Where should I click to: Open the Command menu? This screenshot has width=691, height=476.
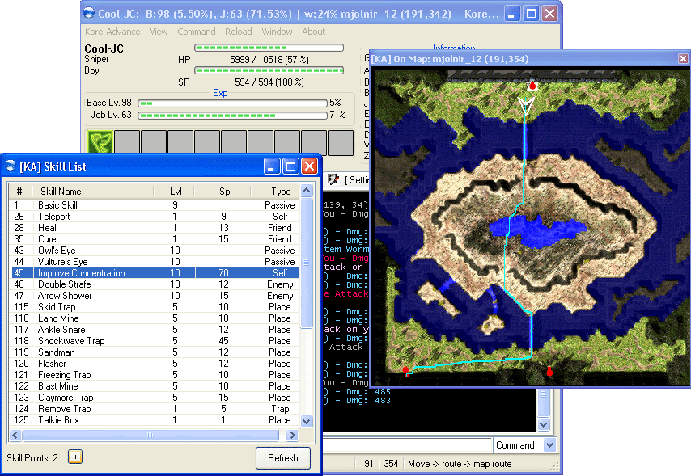197,32
